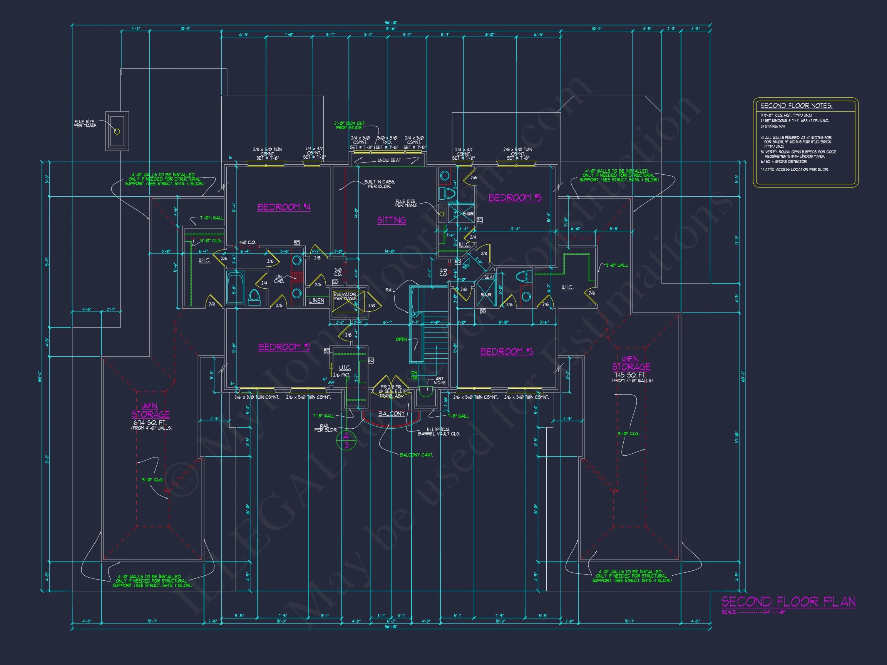Select the BALCONY label

point(392,413)
